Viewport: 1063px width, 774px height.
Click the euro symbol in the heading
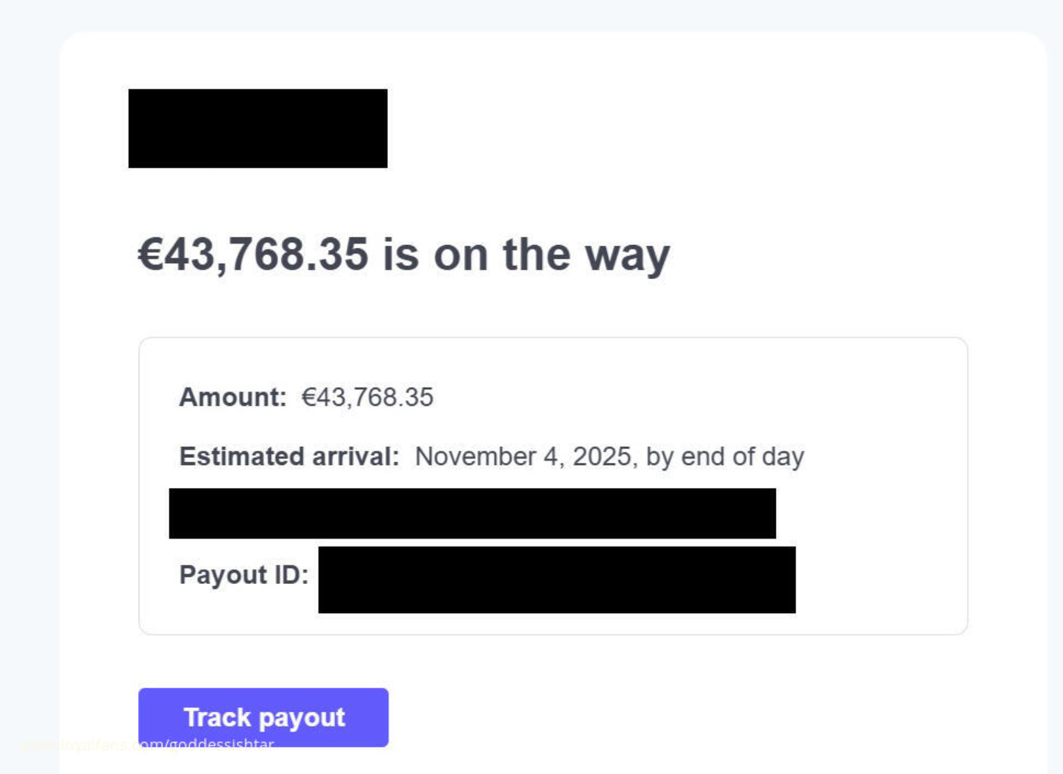[x=150, y=254]
